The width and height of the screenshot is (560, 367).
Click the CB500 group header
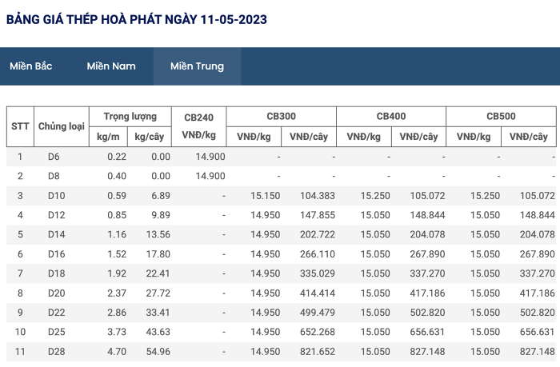[501, 117]
